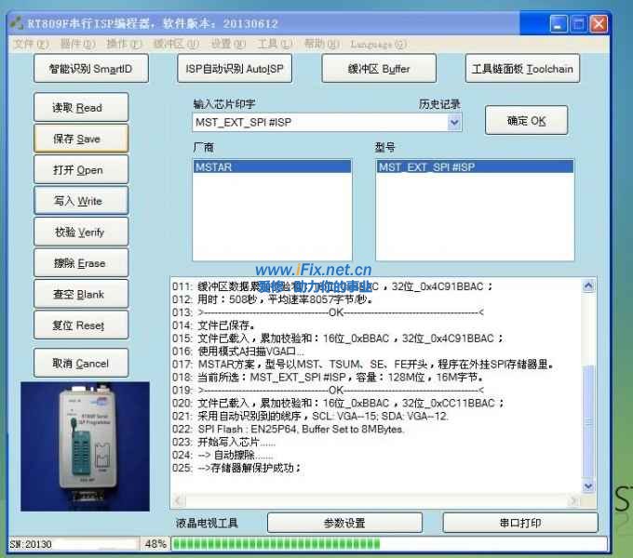The image size is (633, 558).
Task: Select MST_EXT_SPI #ISP in the model list
Action: click(475, 166)
